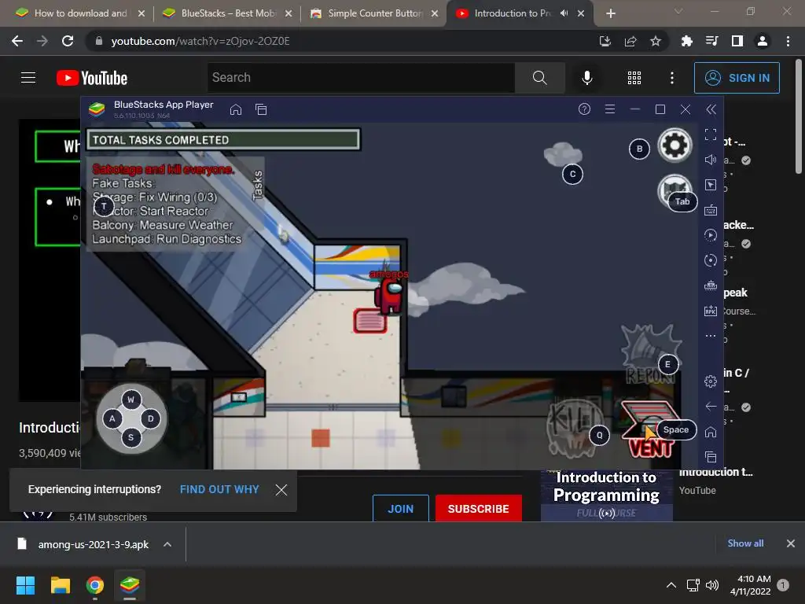Open the BlueStacks macro recorder icon
Image resolution: width=805 pixels, height=604 pixels.
coord(711,235)
